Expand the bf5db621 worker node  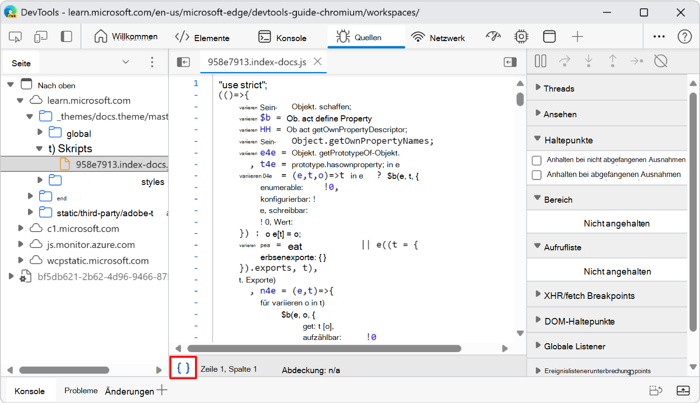pyautogui.click(x=11, y=276)
